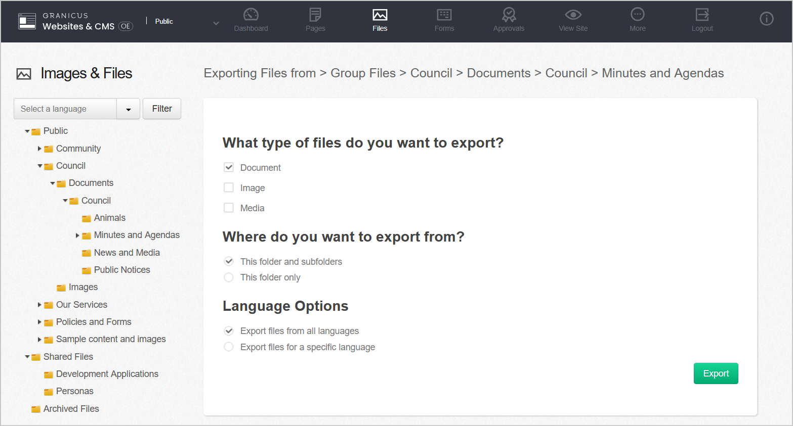Open Development Applications folder label
The width and height of the screenshot is (793, 426).
[107, 374]
